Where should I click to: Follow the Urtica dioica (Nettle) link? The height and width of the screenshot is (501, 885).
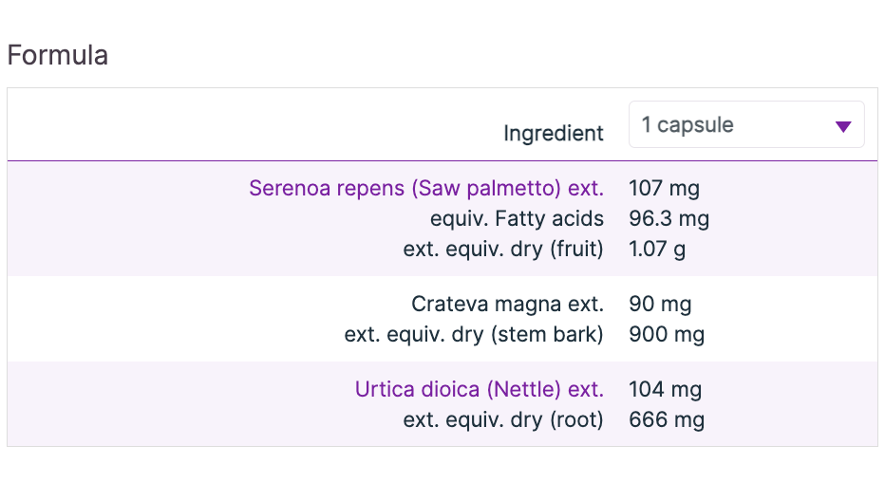[x=479, y=389]
